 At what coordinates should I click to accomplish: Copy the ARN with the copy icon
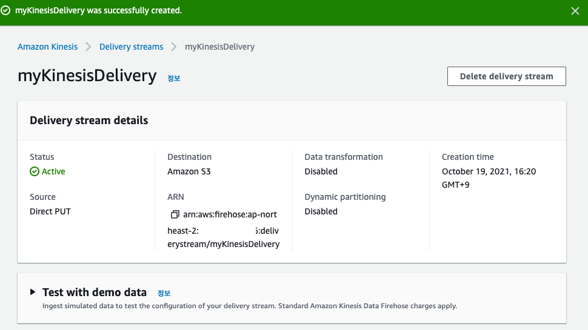175,214
